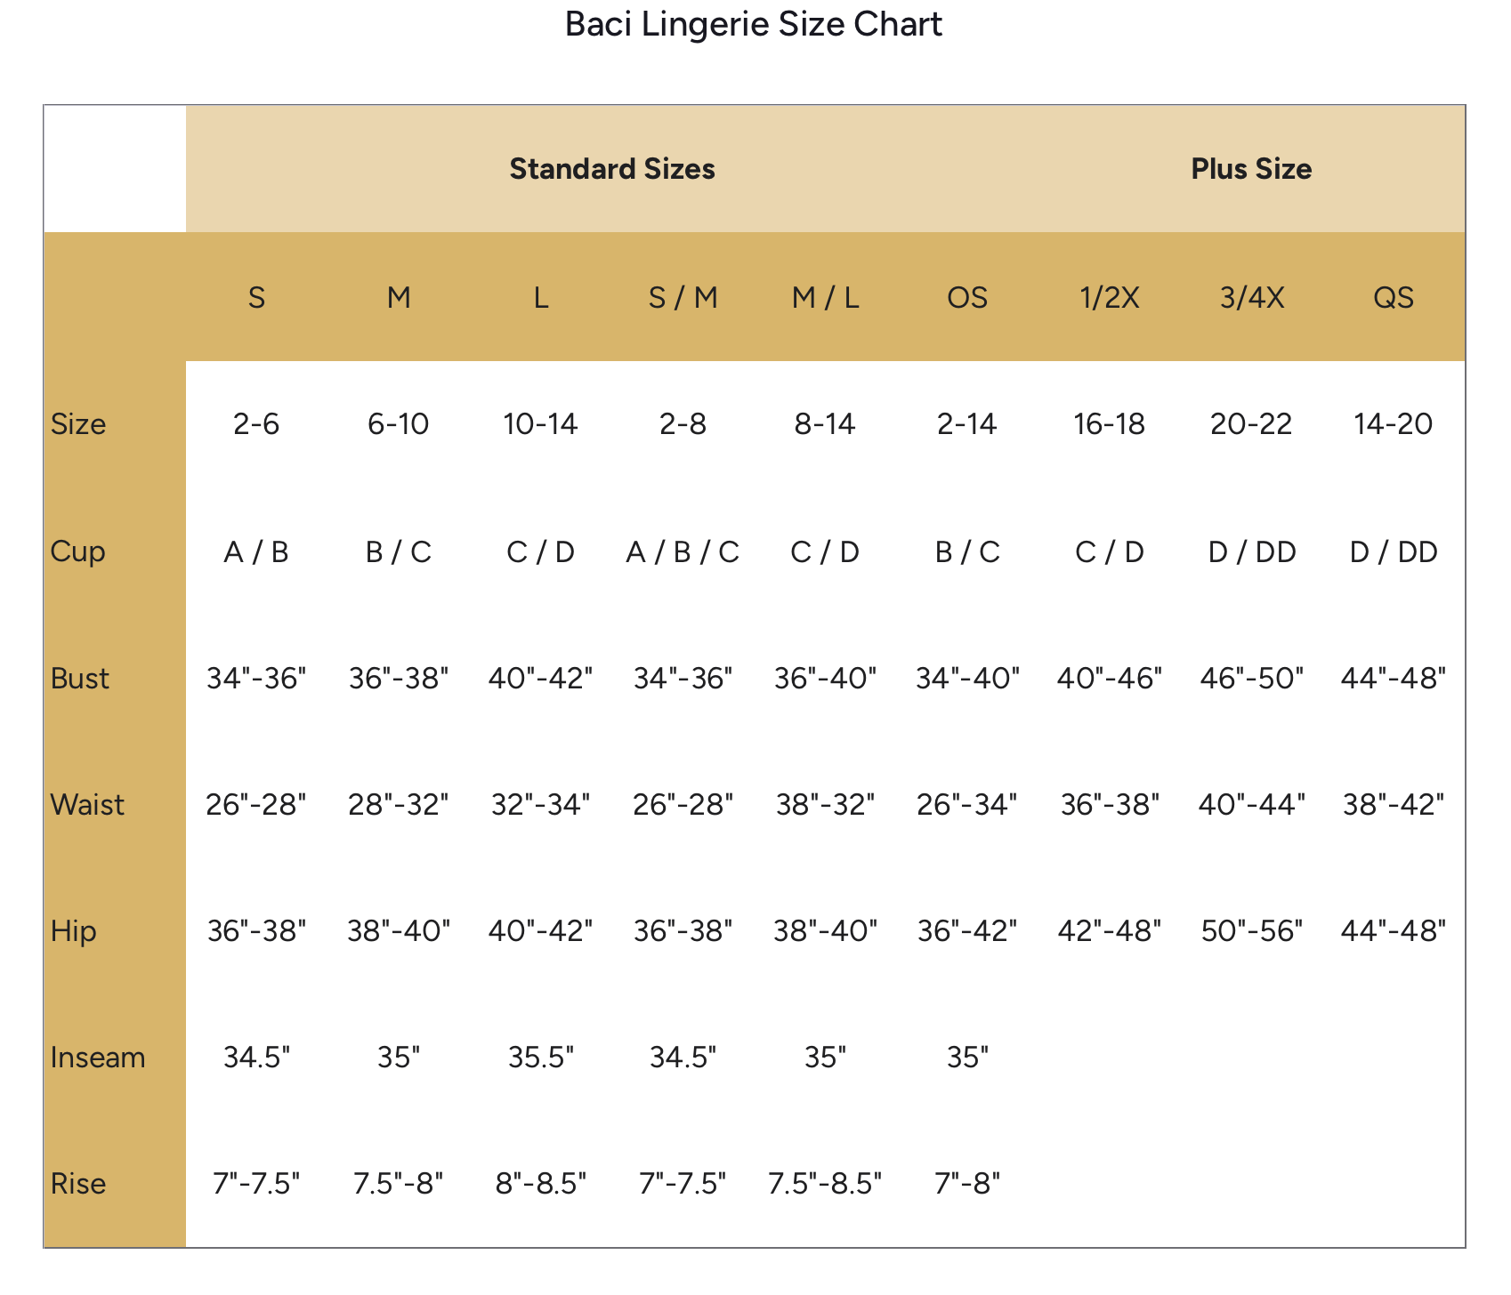Select the Plus Size header
Screen dimensions: 1511x1295
tap(1251, 169)
